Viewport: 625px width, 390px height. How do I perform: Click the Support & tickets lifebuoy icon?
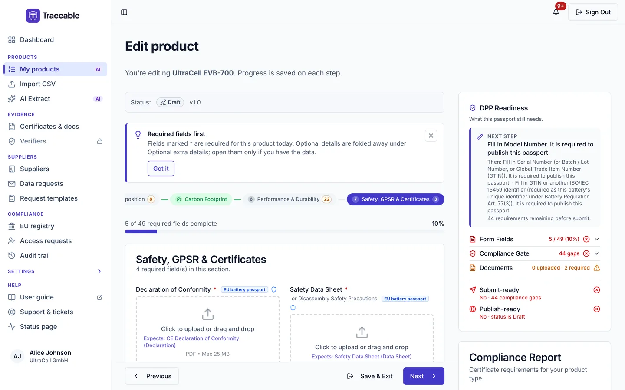pyautogui.click(x=12, y=312)
